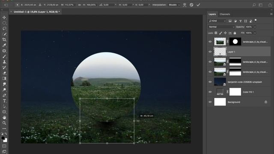Select the Type tool

4,101
